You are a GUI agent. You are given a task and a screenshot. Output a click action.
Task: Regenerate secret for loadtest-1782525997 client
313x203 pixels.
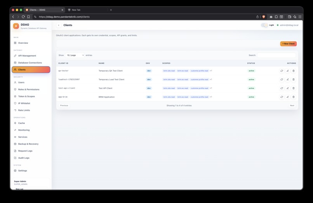(282, 79)
